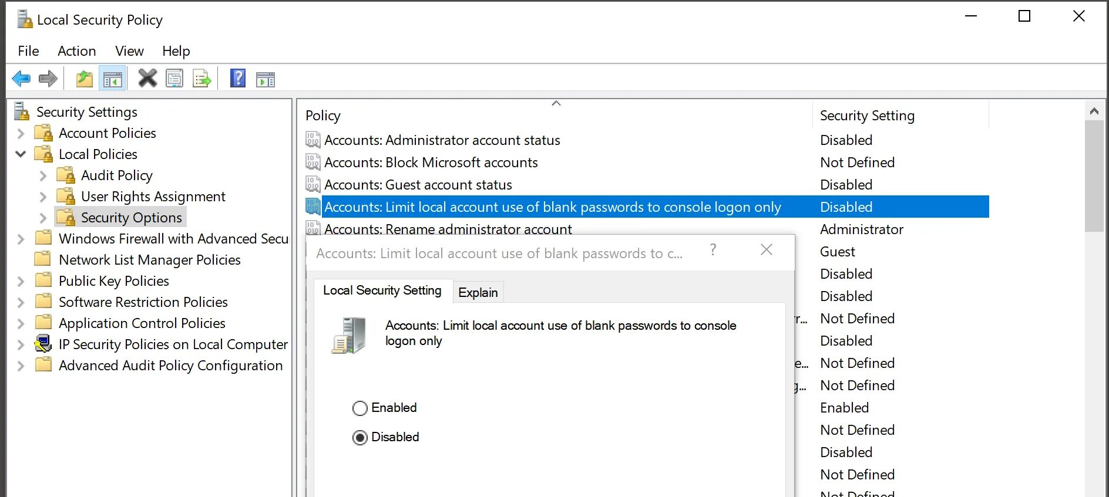Image resolution: width=1109 pixels, height=497 pixels.
Task: Expand the Audit Policy node
Action: click(43, 175)
